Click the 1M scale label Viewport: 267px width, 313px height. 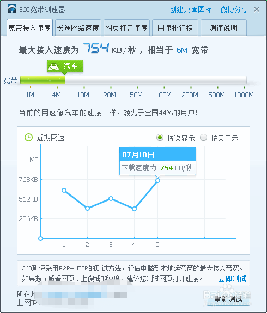coord(30,95)
